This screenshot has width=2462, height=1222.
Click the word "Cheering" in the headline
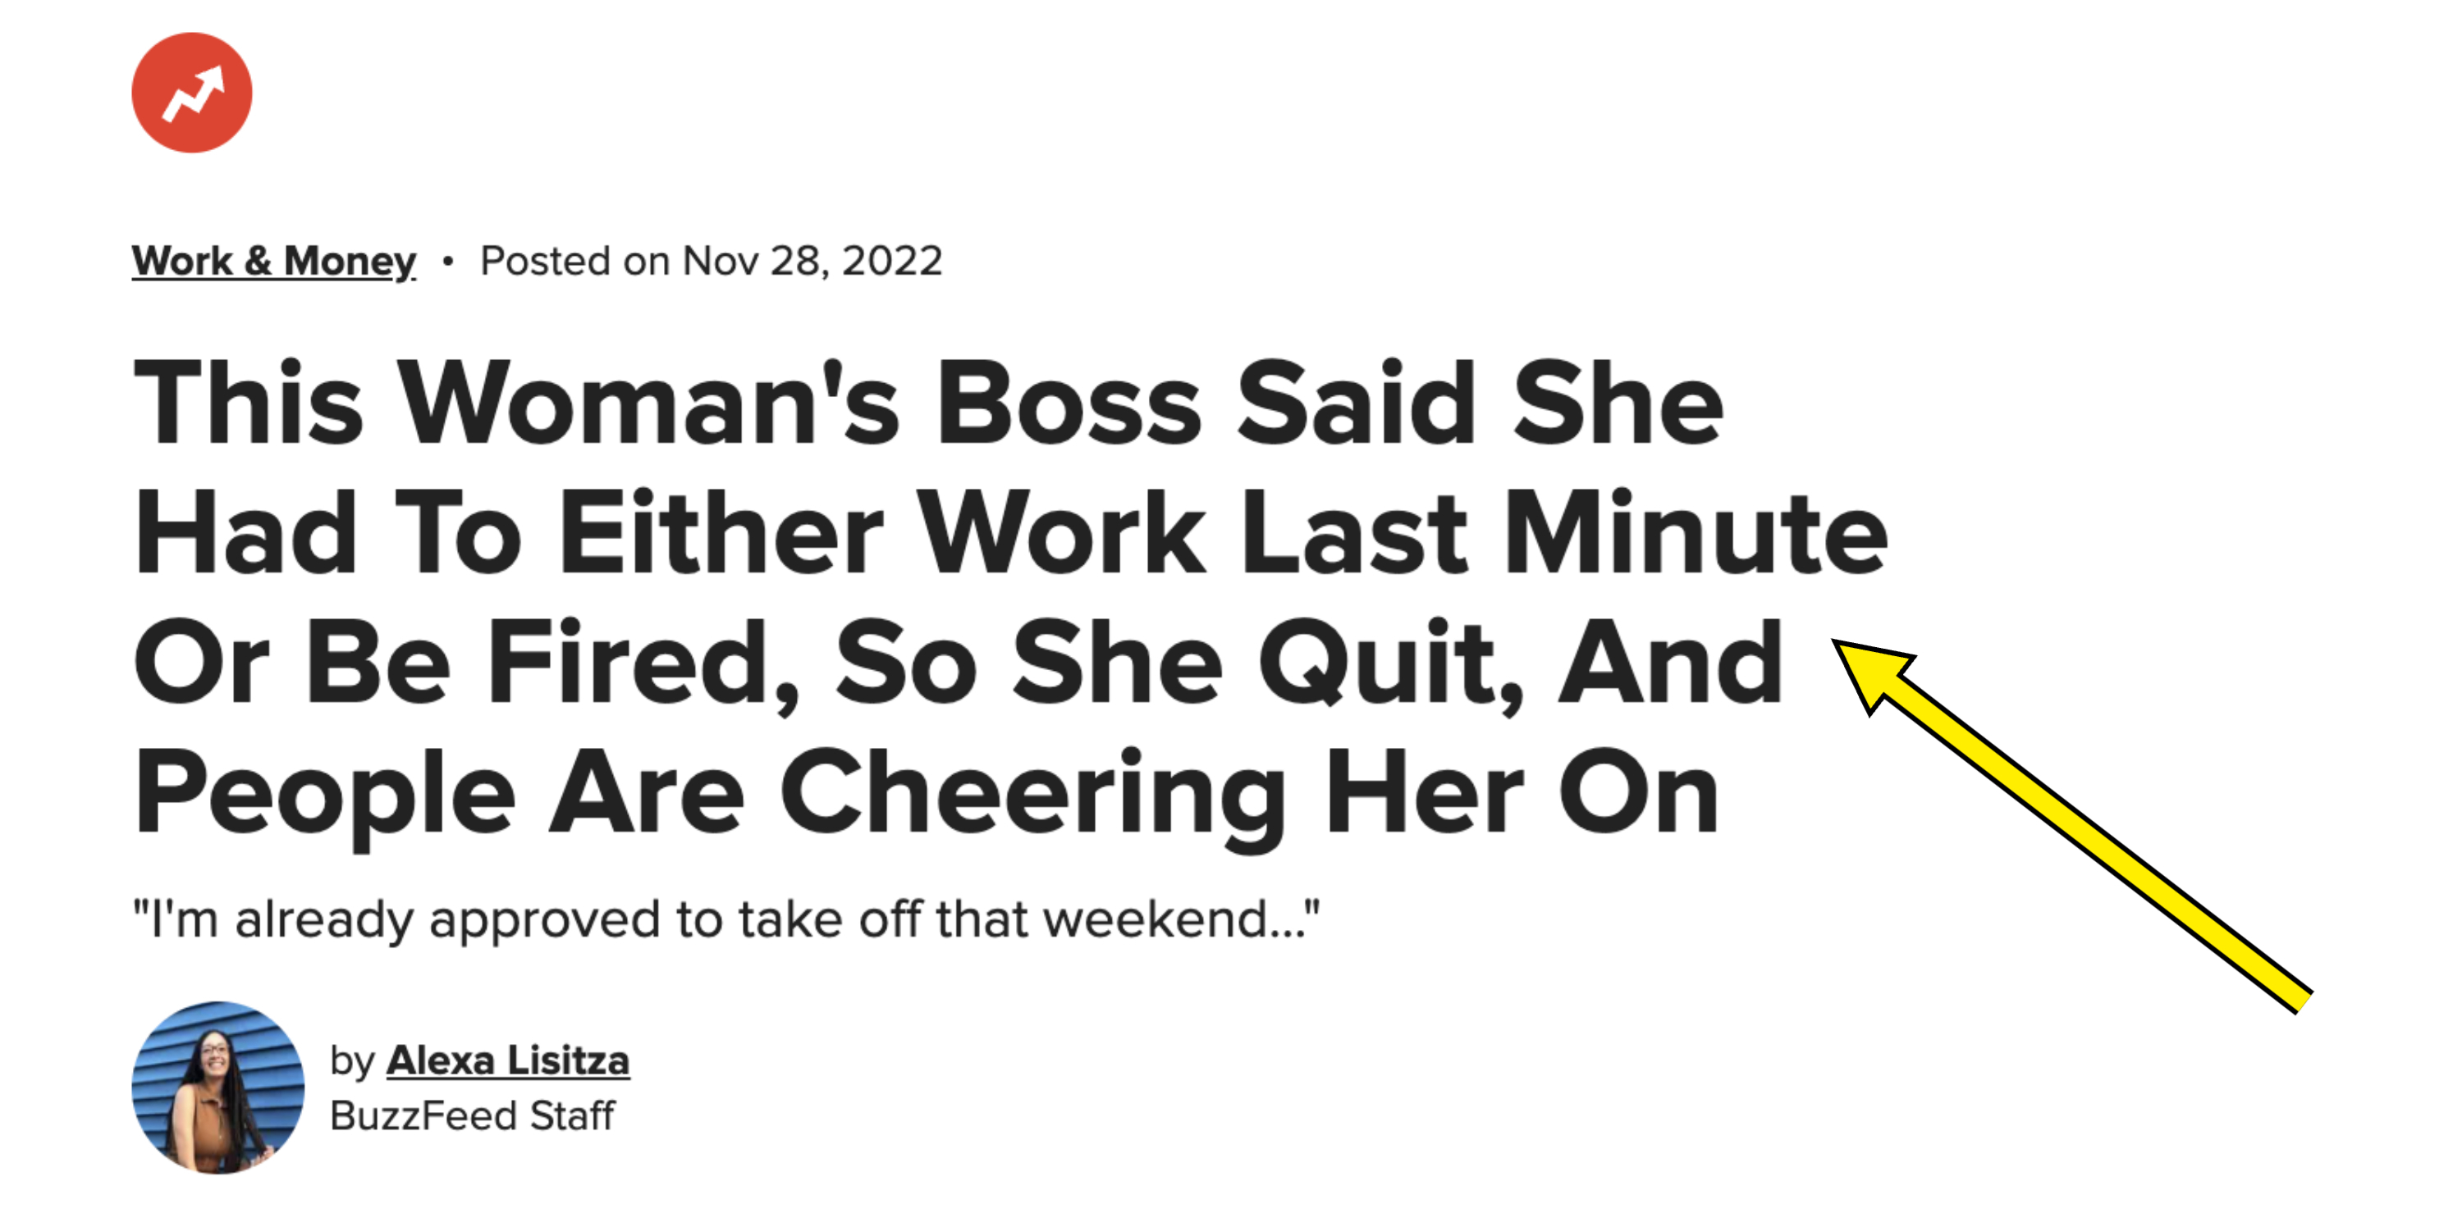pos(1033,793)
